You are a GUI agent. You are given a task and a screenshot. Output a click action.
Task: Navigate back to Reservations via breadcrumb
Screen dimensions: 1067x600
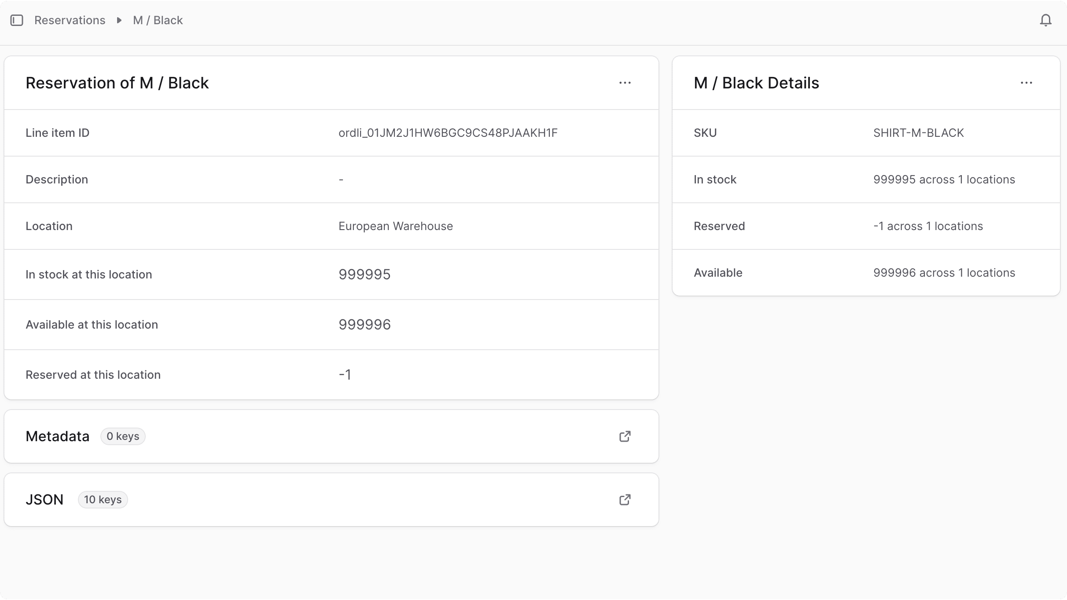pos(70,20)
